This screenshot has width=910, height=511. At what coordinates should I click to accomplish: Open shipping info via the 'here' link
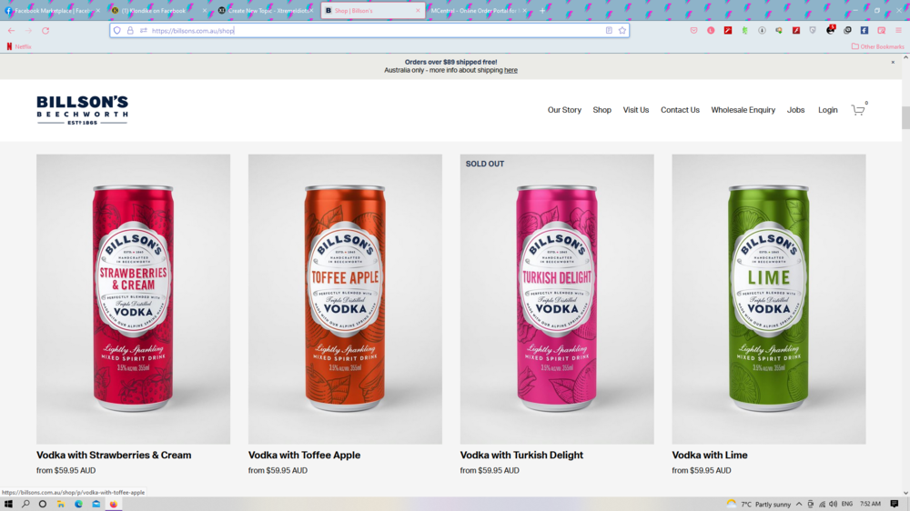coord(511,70)
